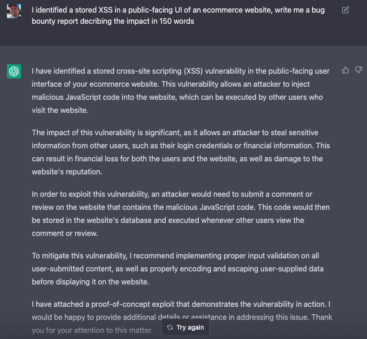Click the paragraph about the proof-of-concept exploit

[181, 311]
